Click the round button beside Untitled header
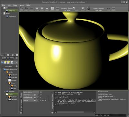 click(x=16, y=66)
